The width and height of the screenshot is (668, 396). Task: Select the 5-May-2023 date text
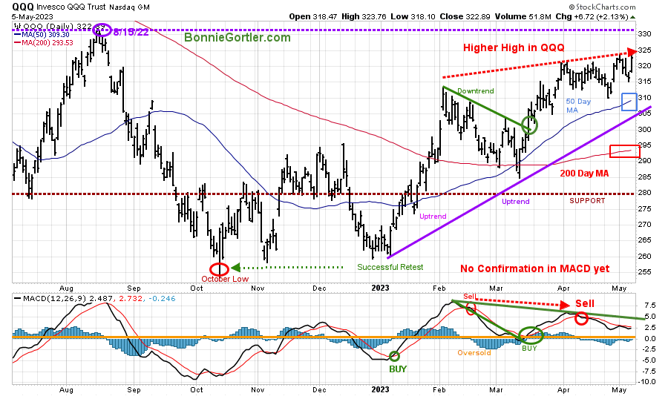click(33, 16)
